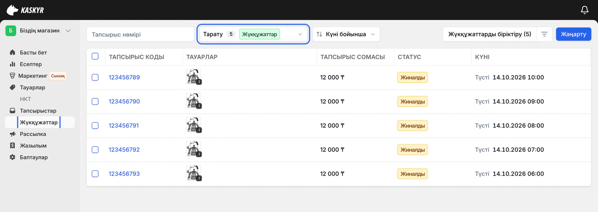Open Тапсырыстар orders section
Screen dimensions: 598x212
pyautogui.click(x=38, y=111)
